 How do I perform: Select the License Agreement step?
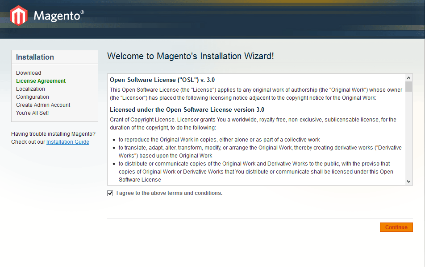coord(41,81)
